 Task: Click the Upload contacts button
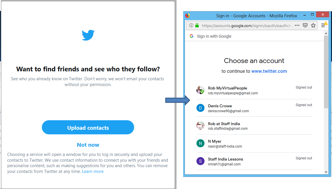pyautogui.click(x=88, y=127)
